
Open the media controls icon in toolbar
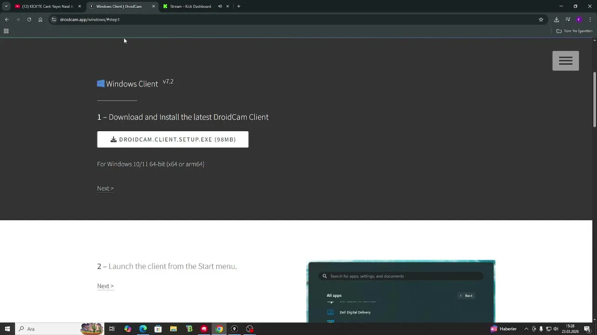568,20
